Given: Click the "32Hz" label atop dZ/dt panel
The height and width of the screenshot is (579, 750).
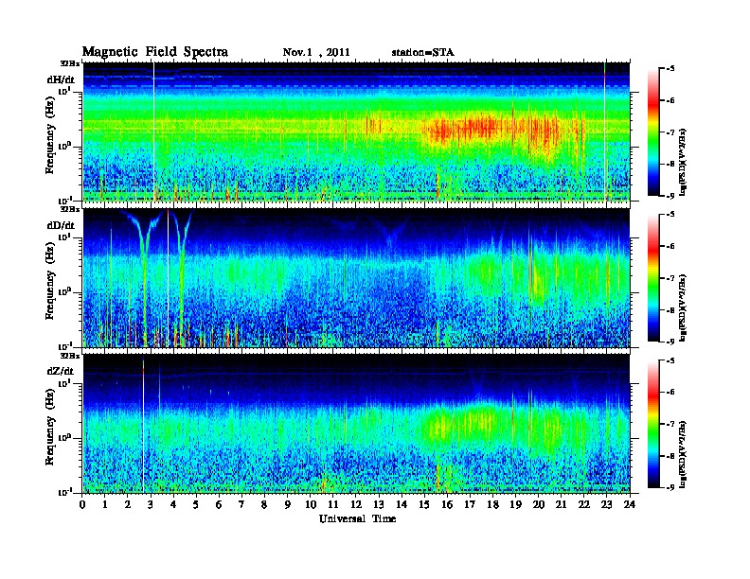Looking at the screenshot, I should point(70,356).
